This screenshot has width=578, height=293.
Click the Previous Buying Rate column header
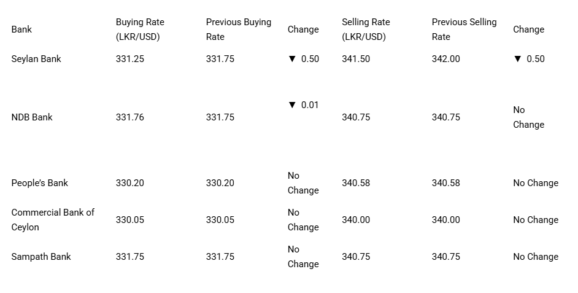[x=239, y=29]
